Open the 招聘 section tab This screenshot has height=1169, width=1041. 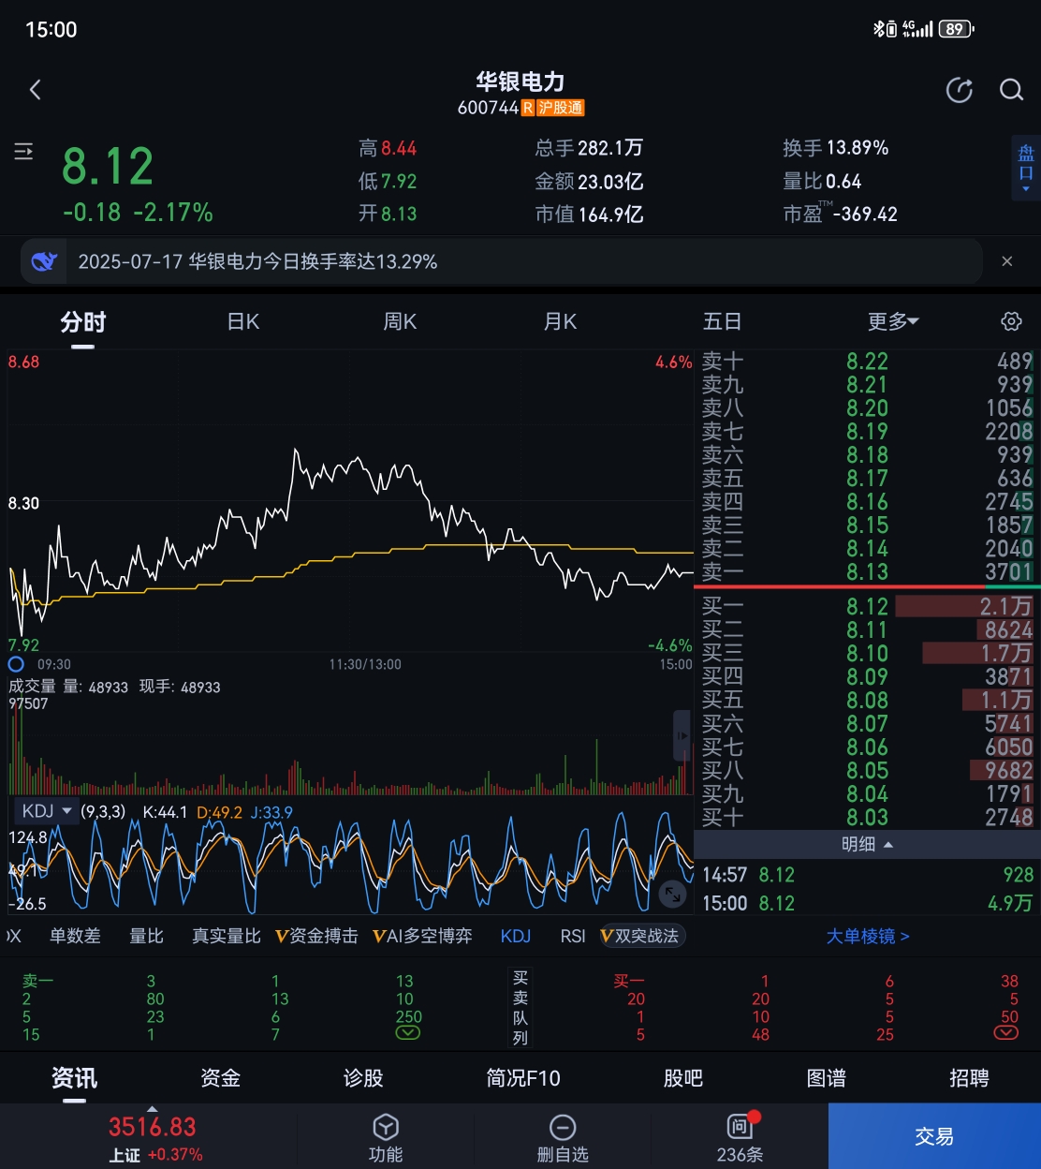969,1078
